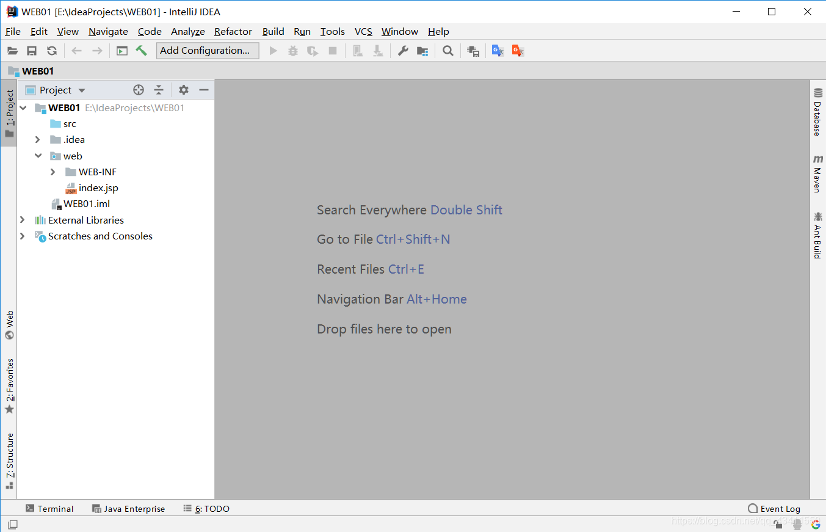The height and width of the screenshot is (532, 826).
Task: Click the blue Google Translate icon
Action: click(498, 51)
